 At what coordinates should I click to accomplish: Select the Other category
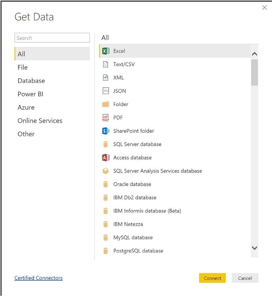coord(52,134)
